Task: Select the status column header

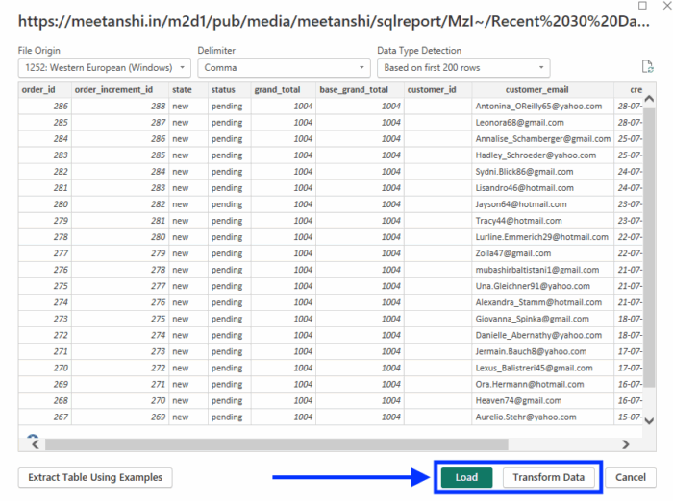Action: click(x=230, y=89)
